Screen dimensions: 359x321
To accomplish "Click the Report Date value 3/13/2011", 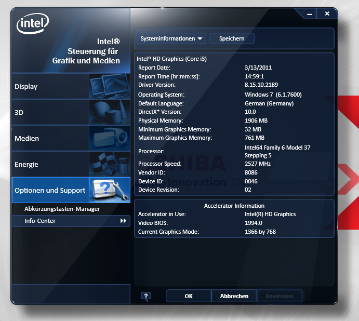I will 258,68.
